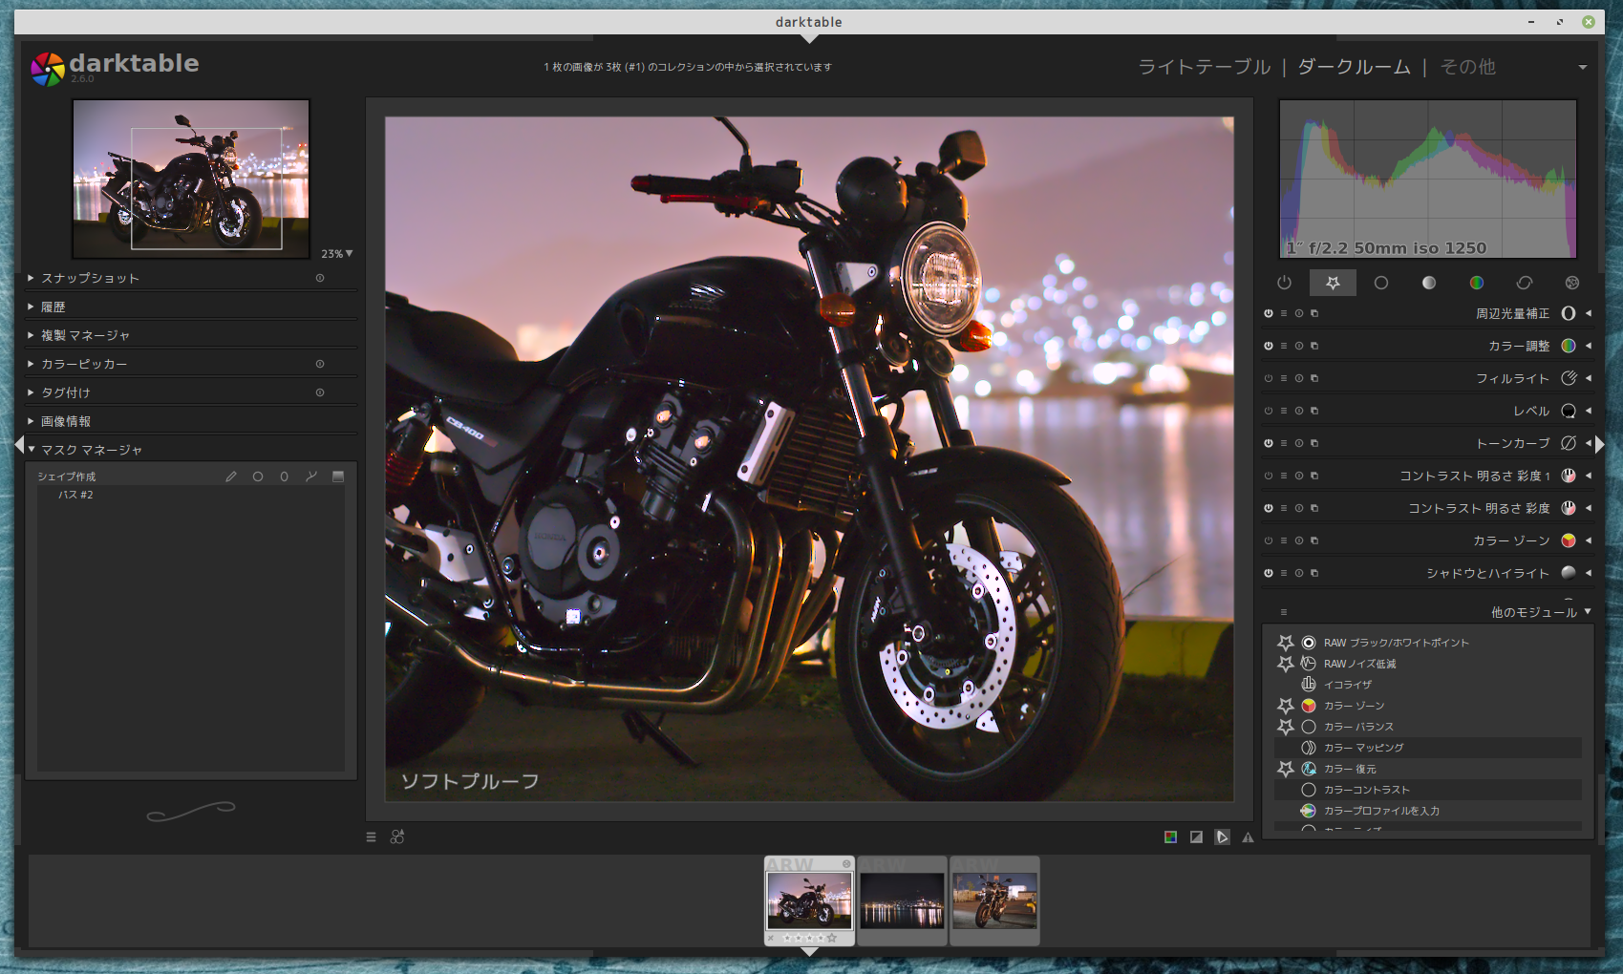This screenshot has height=974, width=1623.
Task: Click the histogram display
Action: point(1427,179)
